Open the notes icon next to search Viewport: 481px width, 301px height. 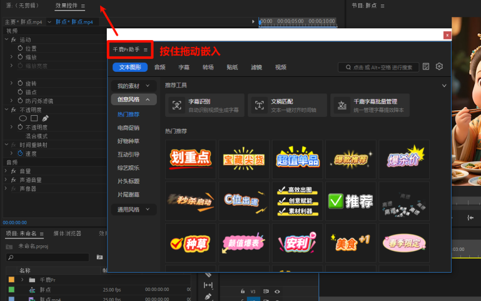[426, 67]
